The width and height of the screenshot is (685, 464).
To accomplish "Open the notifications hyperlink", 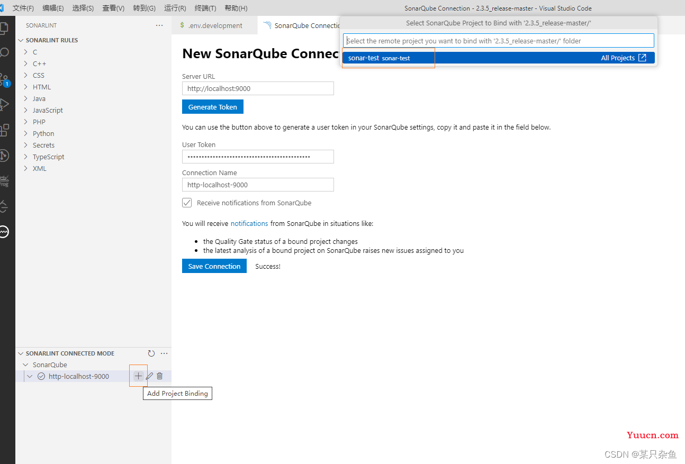I will [249, 224].
